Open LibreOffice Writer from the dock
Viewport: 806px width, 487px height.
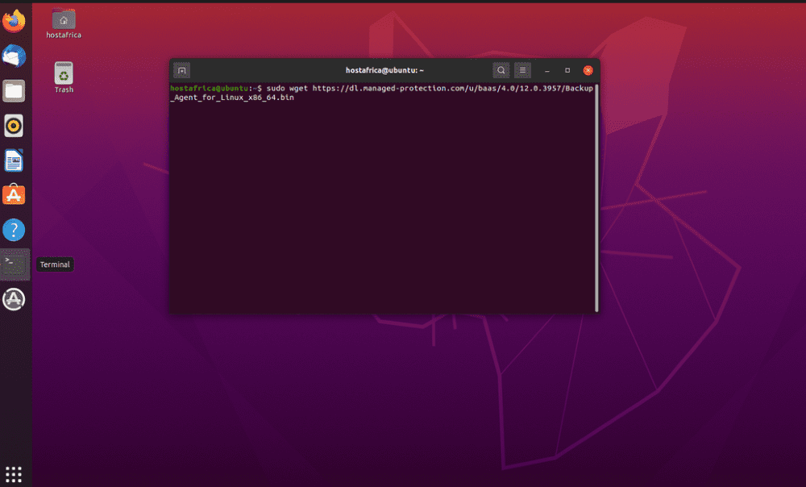(x=14, y=160)
